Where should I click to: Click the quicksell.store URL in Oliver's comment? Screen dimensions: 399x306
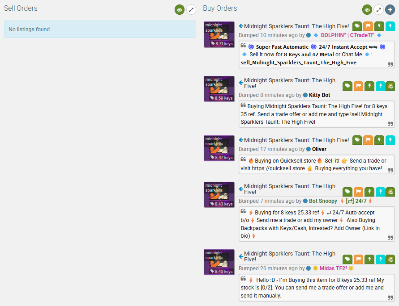click(x=278, y=168)
